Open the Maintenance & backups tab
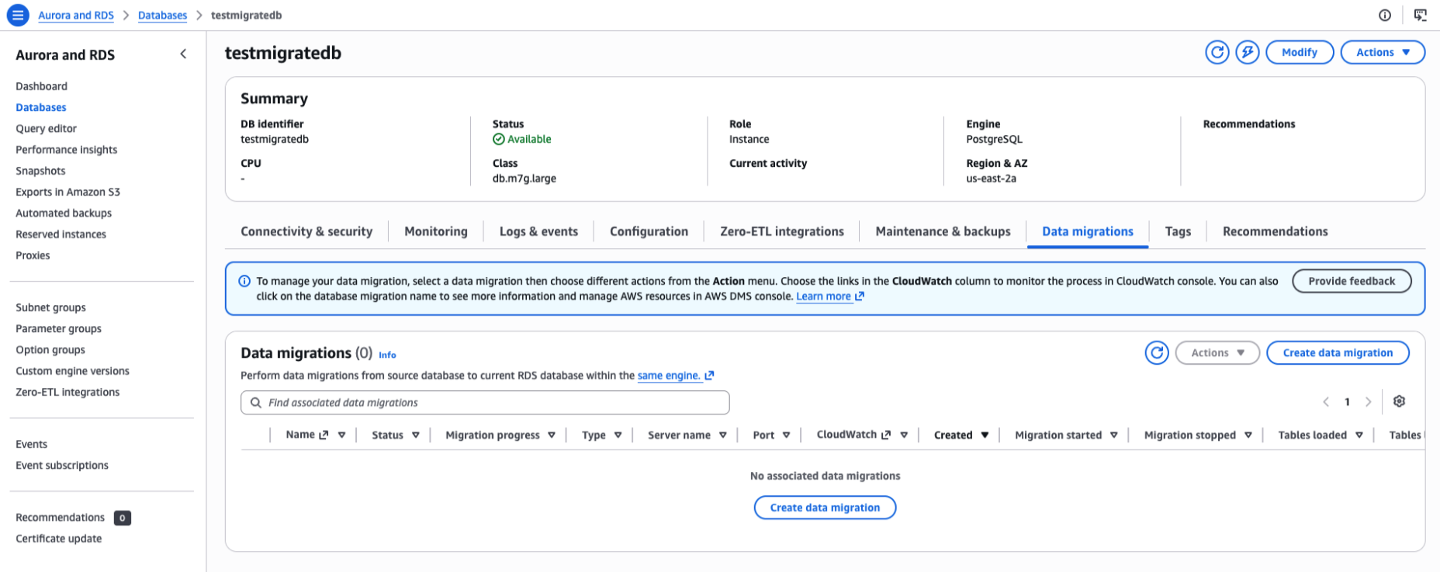 [x=943, y=231]
